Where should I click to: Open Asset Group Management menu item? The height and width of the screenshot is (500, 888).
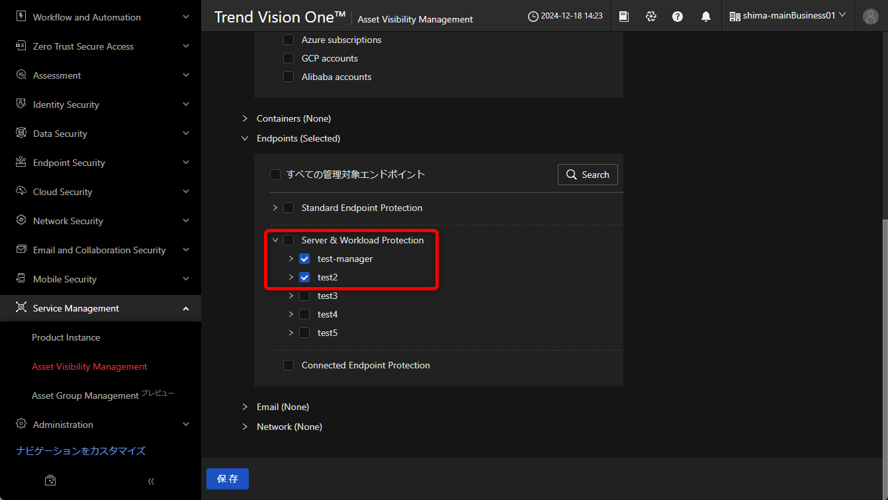pos(85,396)
